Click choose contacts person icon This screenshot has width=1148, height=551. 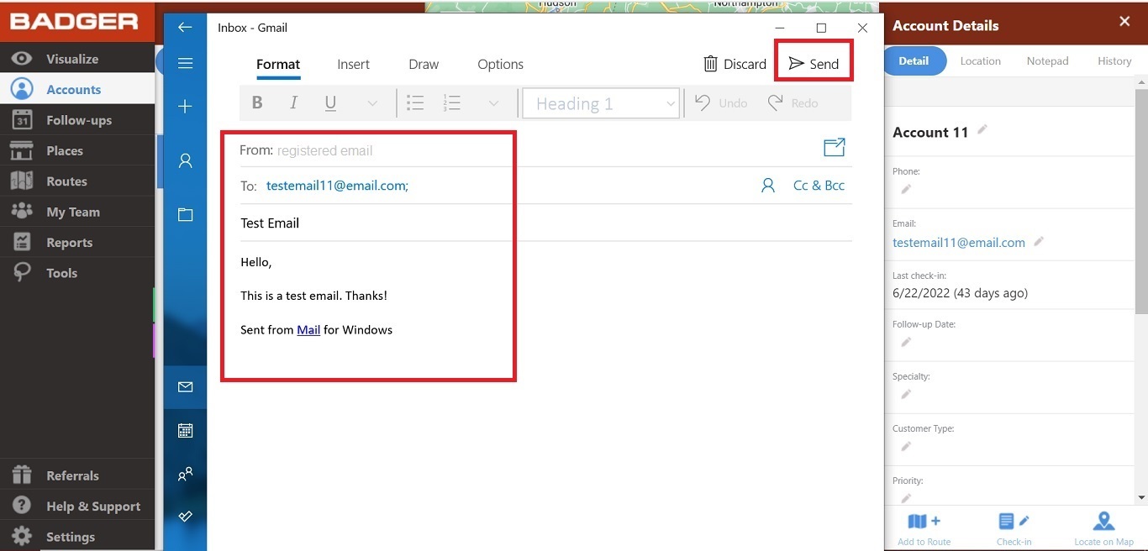click(x=767, y=186)
